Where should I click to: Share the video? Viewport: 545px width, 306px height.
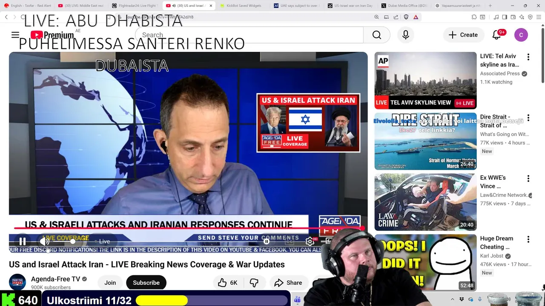(x=288, y=283)
